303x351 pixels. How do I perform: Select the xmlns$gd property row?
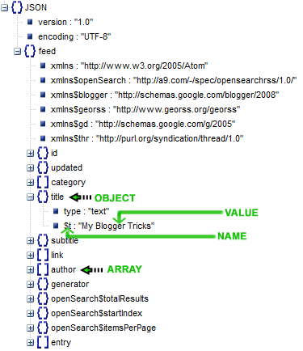pos(143,124)
